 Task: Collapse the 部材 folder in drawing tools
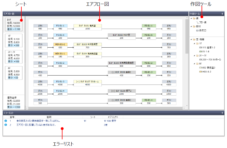click(x=191, y=26)
